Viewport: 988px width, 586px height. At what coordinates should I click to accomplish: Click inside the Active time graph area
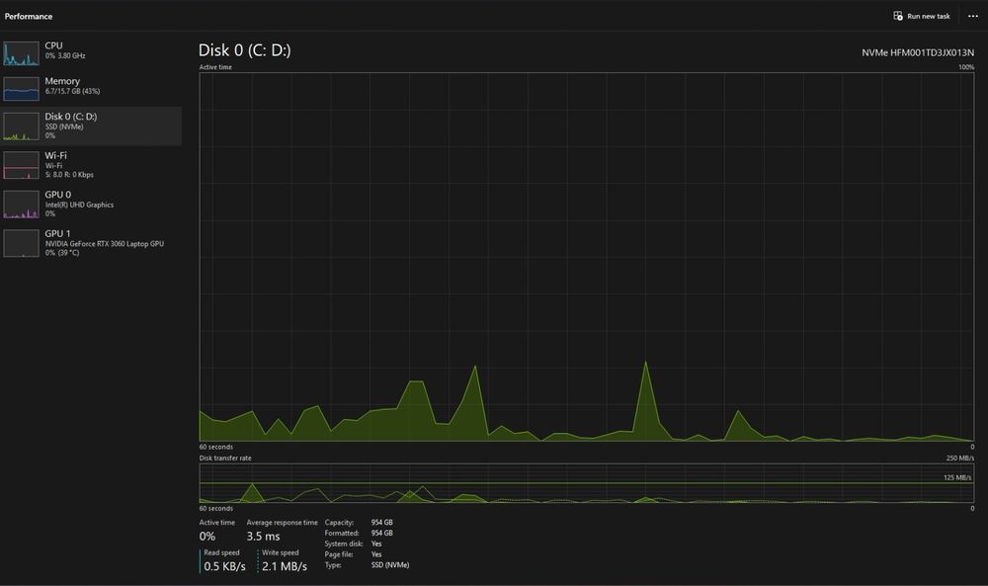point(587,257)
